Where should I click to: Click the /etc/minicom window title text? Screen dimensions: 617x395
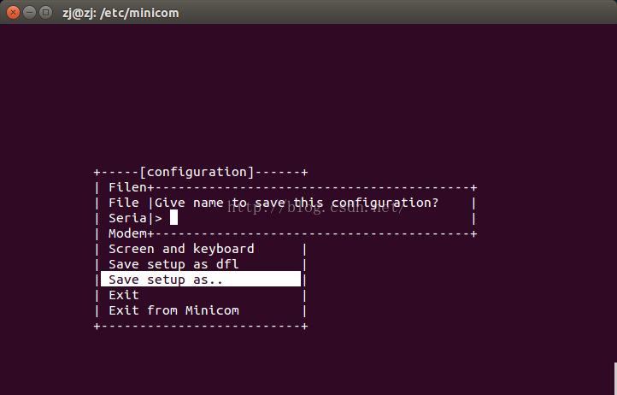[120, 13]
